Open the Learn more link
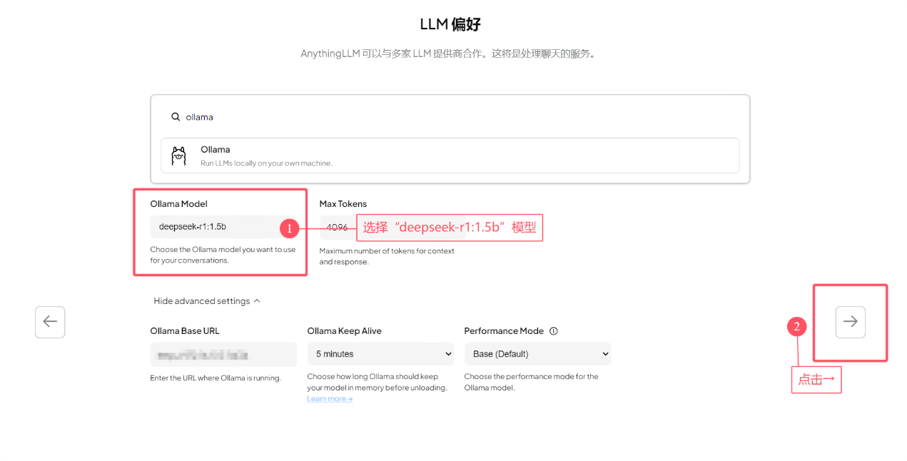The height and width of the screenshot is (461, 907). (x=330, y=399)
